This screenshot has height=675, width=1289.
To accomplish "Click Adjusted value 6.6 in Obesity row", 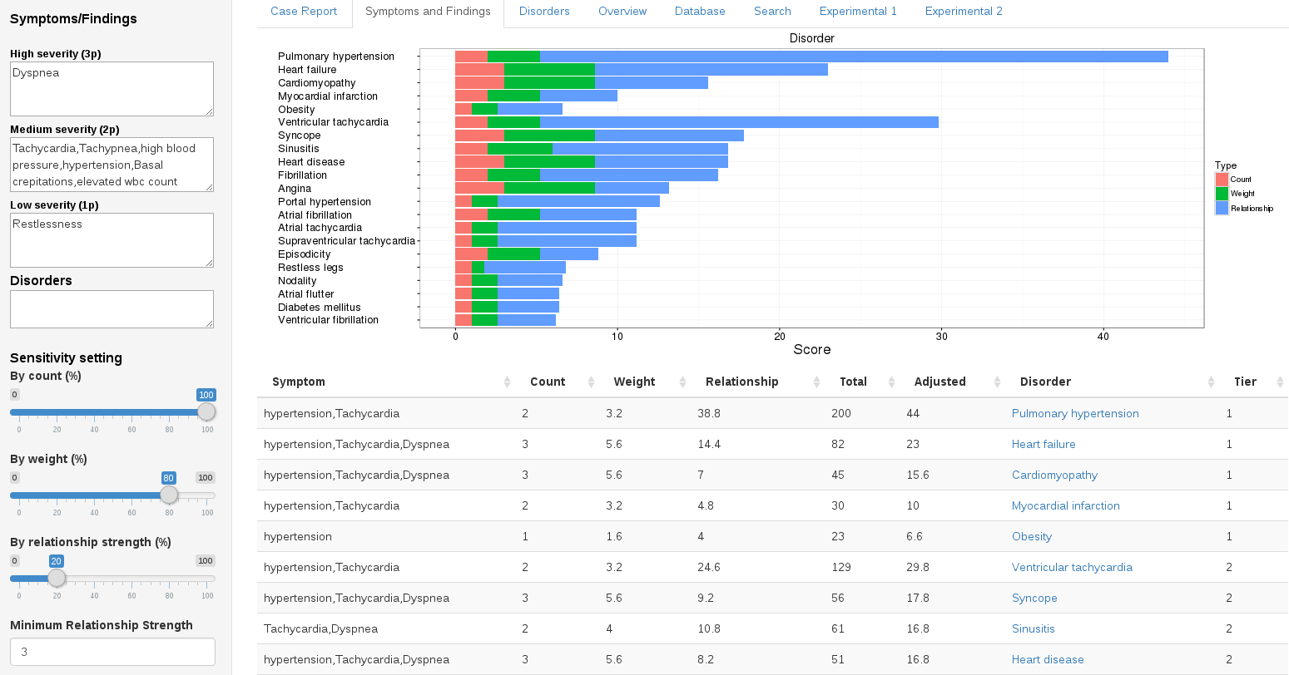I will tap(915, 537).
